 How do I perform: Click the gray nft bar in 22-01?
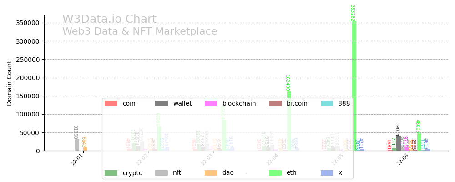click(x=77, y=145)
